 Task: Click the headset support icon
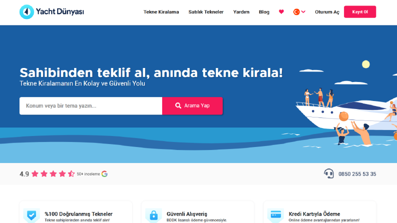[x=328, y=173]
